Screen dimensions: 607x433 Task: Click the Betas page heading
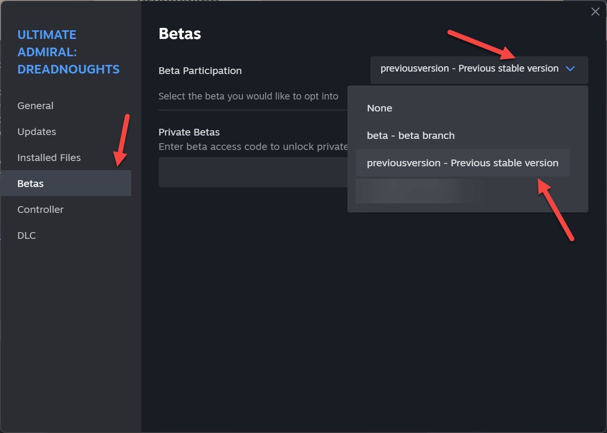click(x=180, y=34)
